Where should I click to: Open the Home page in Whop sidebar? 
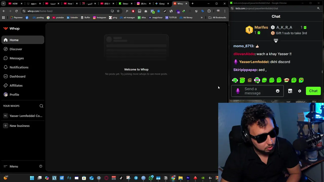[x=23, y=40]
